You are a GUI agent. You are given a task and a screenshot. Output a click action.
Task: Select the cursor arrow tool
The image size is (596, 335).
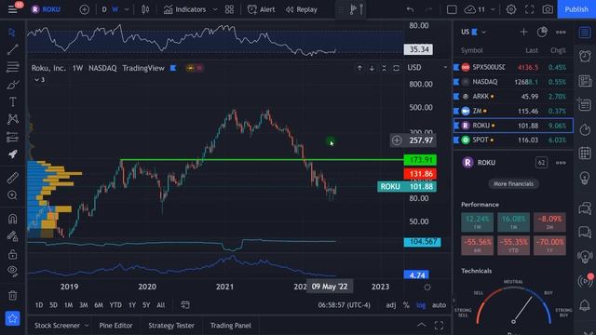coord(12,33)
